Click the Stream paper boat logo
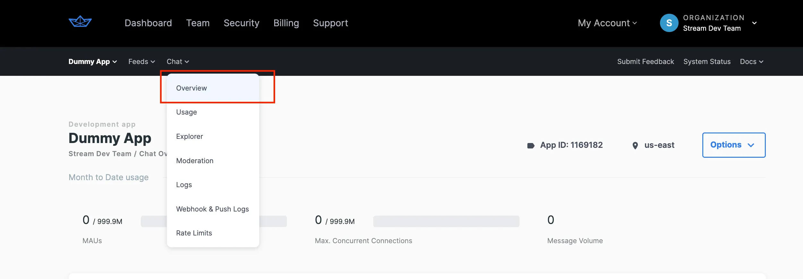The width and height of the screenshot is (803, 279). 80,22
